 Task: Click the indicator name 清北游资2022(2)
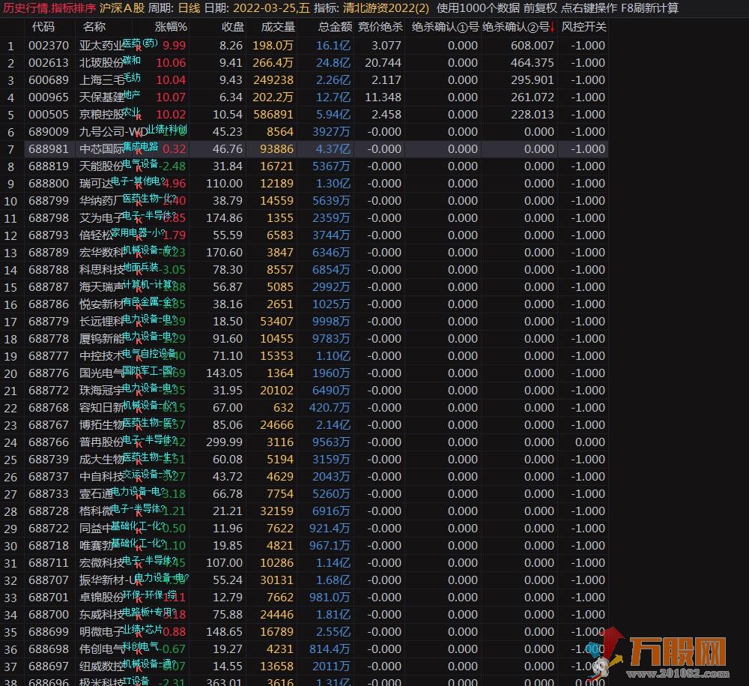[x=386, y=8]
